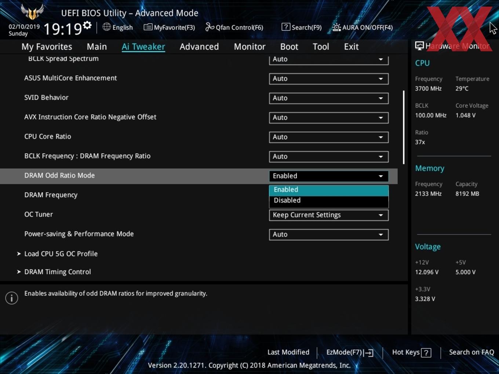Select SVID Behavior label
The height and width of the screenshot is (374, 499).
(46, 98)
